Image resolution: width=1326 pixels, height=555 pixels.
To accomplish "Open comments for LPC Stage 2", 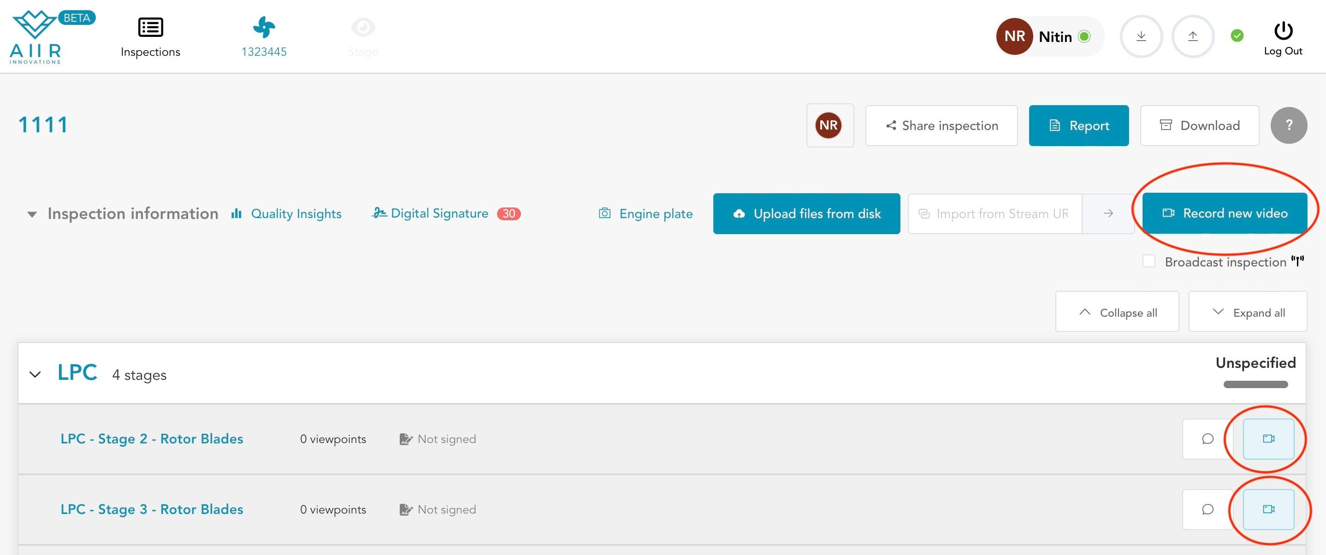I will 1208,439.
